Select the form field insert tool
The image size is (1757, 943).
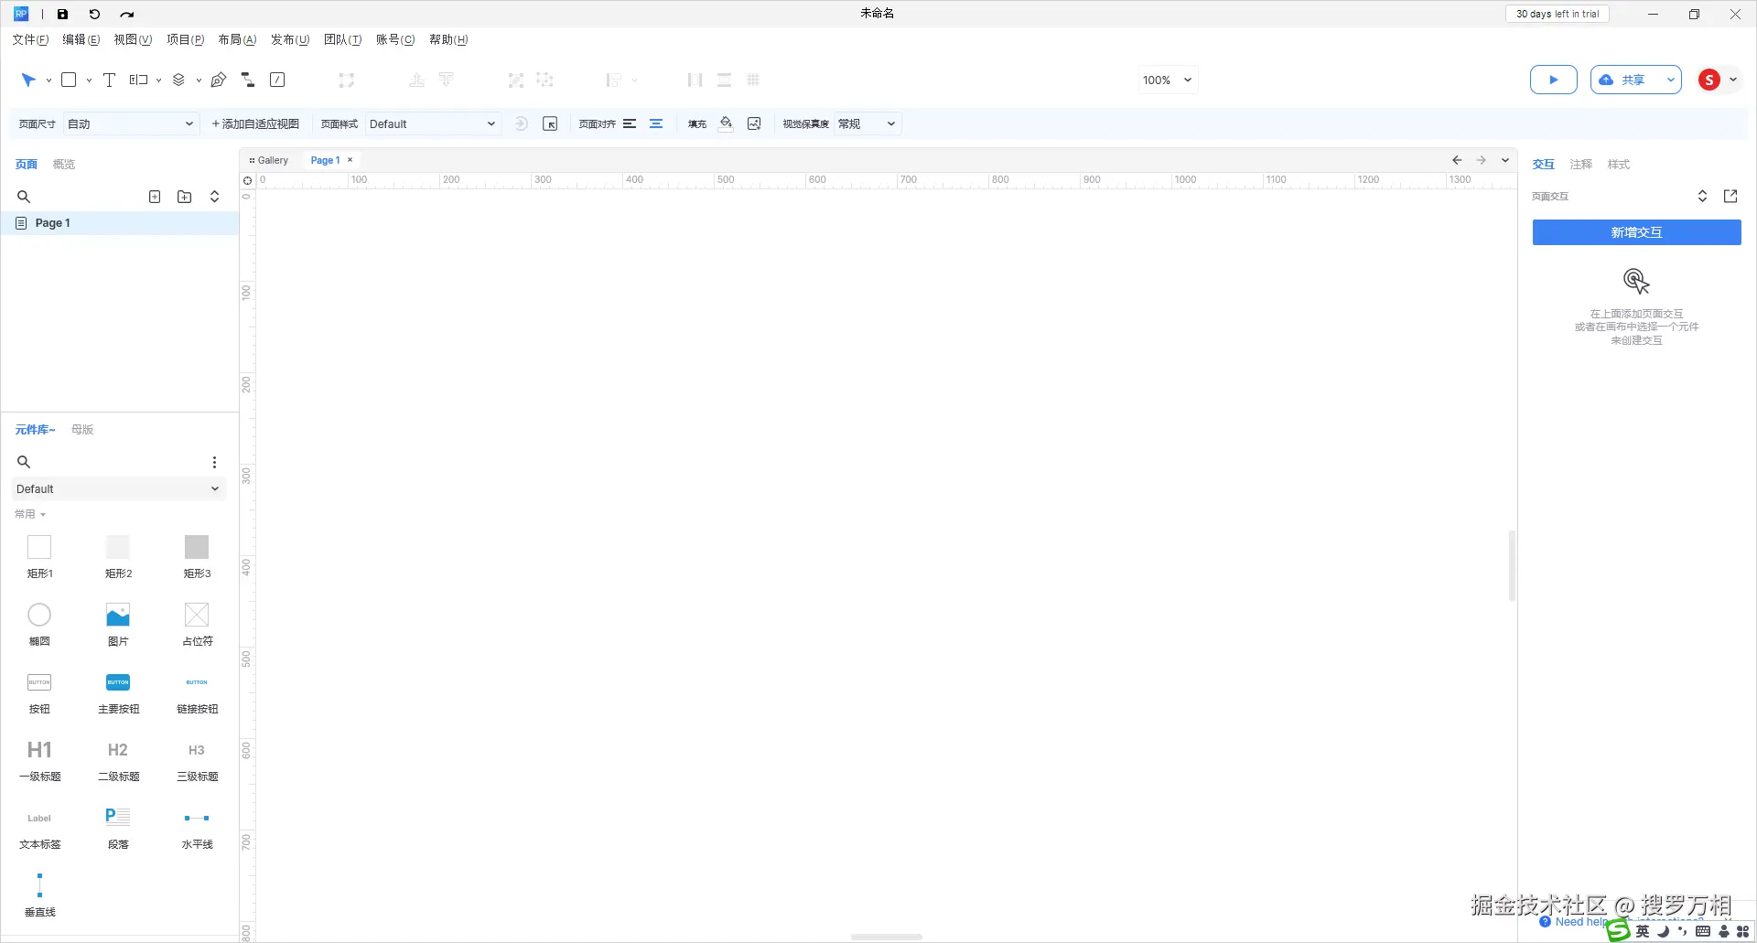tap(138, 80)
